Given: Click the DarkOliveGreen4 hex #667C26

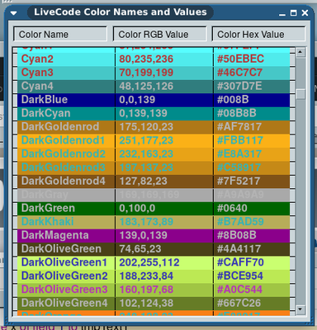Looking at the screenshot, I should (x=239, y=303).
